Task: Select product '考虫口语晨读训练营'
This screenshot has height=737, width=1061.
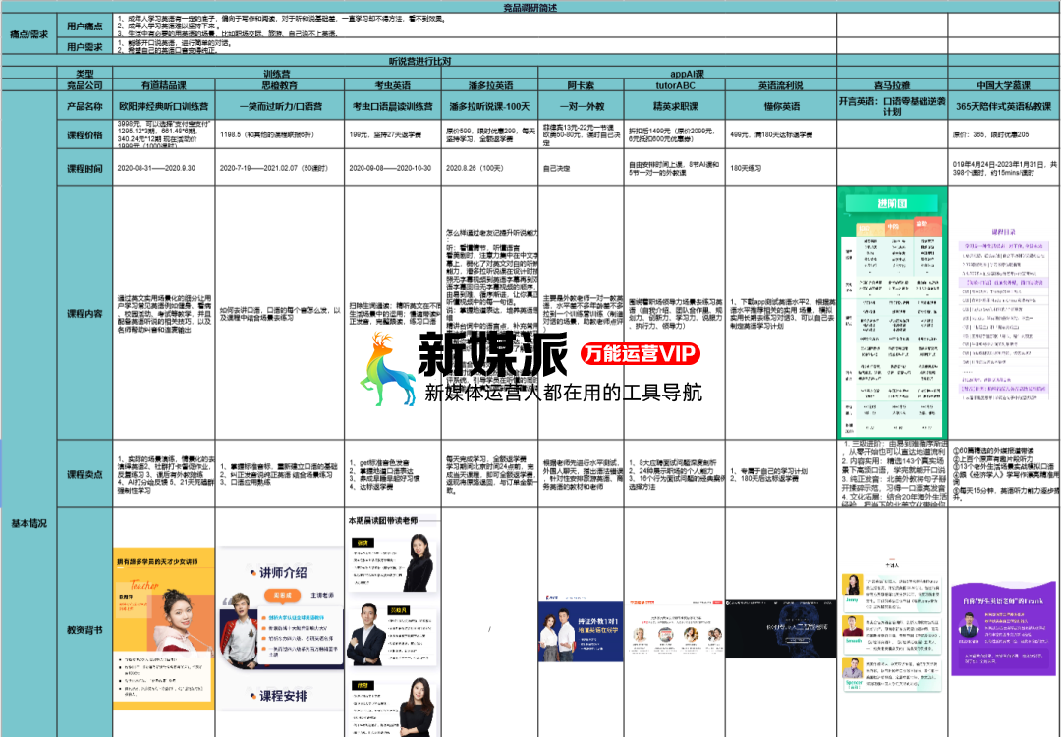Action: [x=392, y=106]
